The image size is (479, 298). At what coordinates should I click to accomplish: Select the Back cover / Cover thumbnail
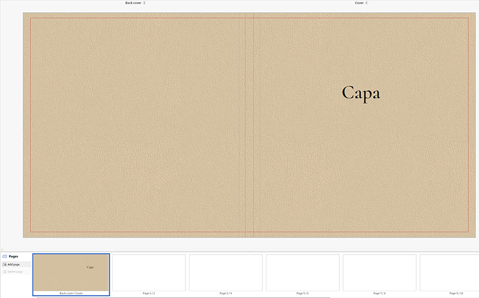click(x=71, y=274)
